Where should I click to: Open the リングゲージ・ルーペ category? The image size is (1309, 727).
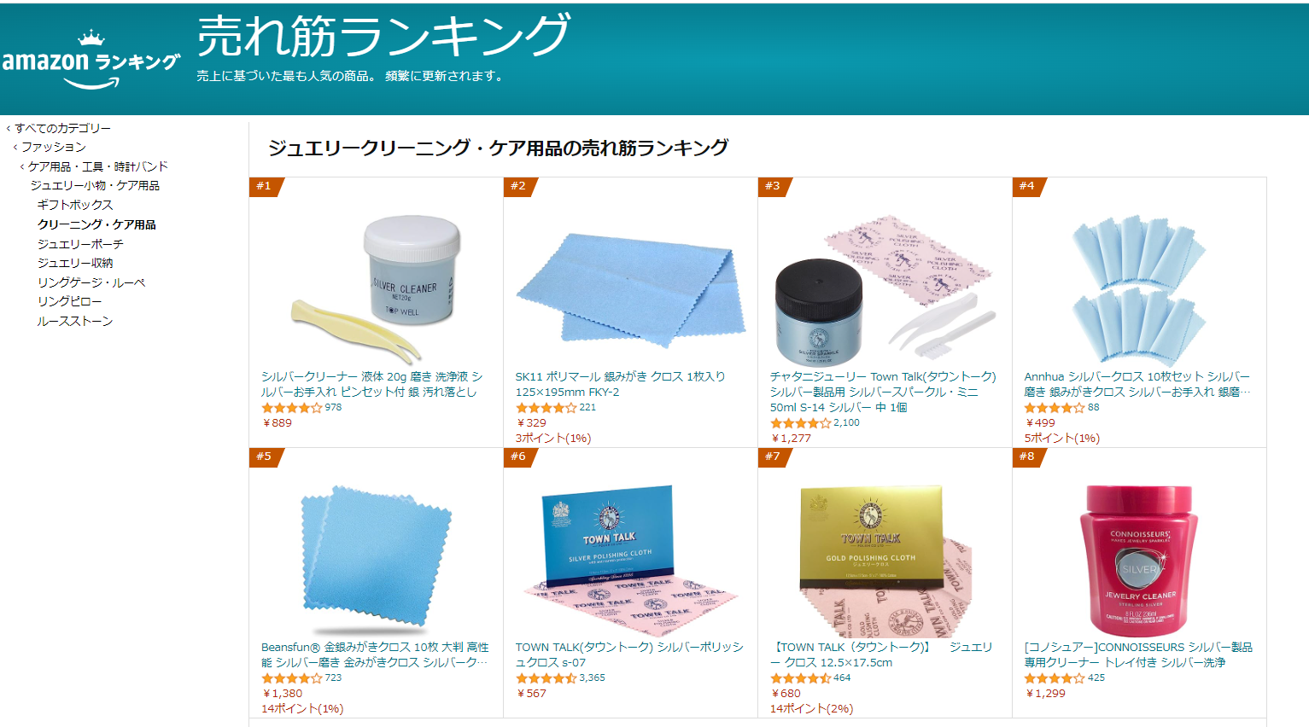pyautogui.click(x=91, y=282)
